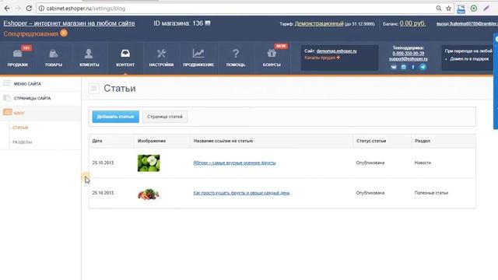Open the demomag.eshoper.ru site link

[337, 51]
